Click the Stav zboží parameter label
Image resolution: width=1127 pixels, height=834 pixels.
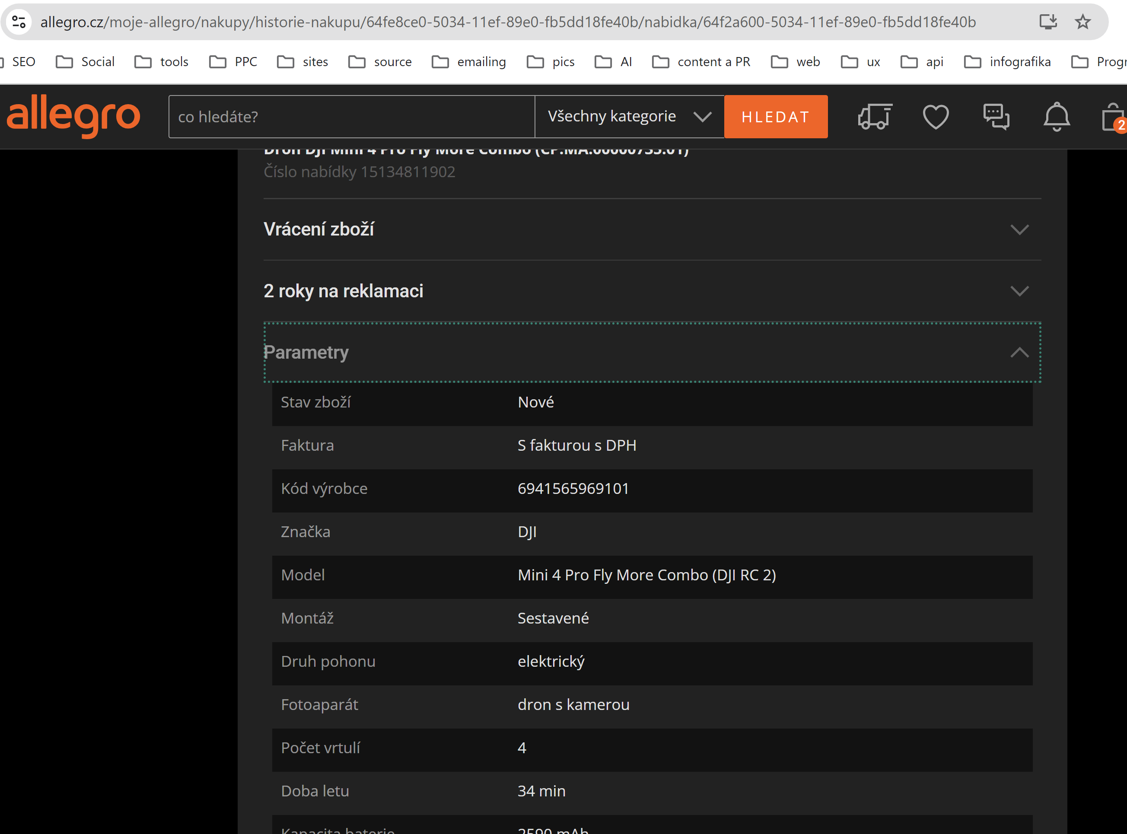(x=315, y=402)
